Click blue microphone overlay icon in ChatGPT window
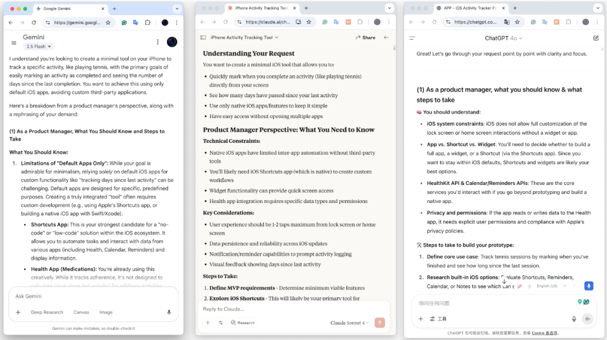 589,286
